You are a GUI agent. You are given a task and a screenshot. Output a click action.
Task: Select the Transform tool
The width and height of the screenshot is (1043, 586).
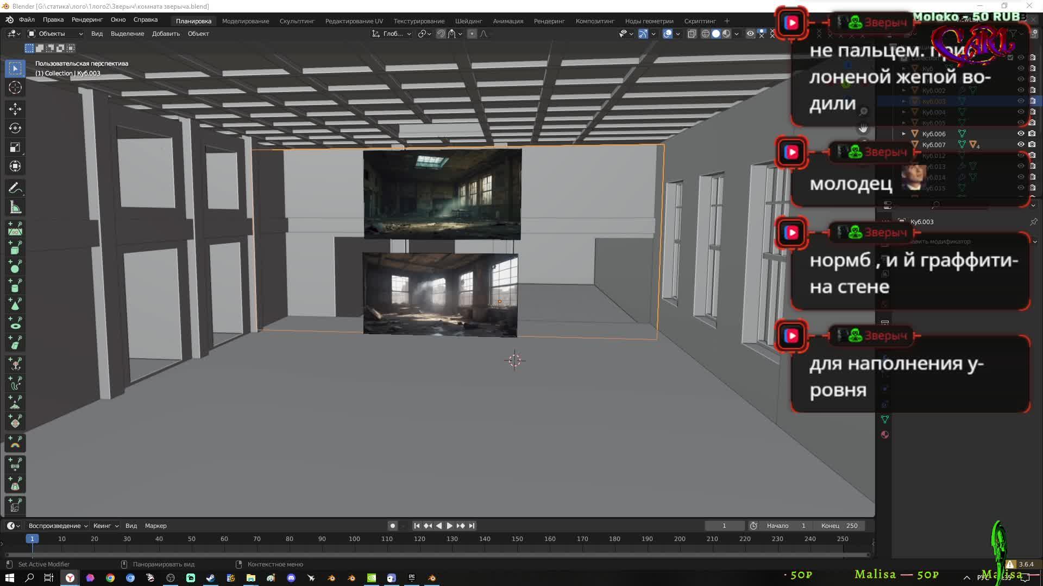pyautogui.click(x=15, y=167)
